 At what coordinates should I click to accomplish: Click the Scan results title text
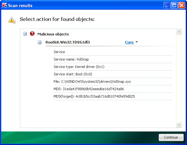pyautogui.click(x=20, y=5)
